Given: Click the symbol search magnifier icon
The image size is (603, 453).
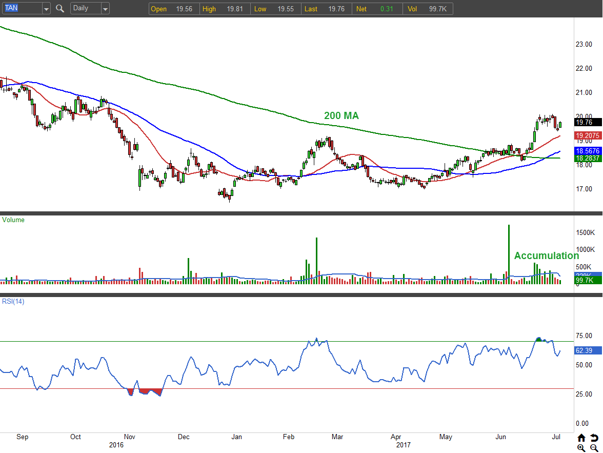Looking at the screenshot, I should click(60, 9).
